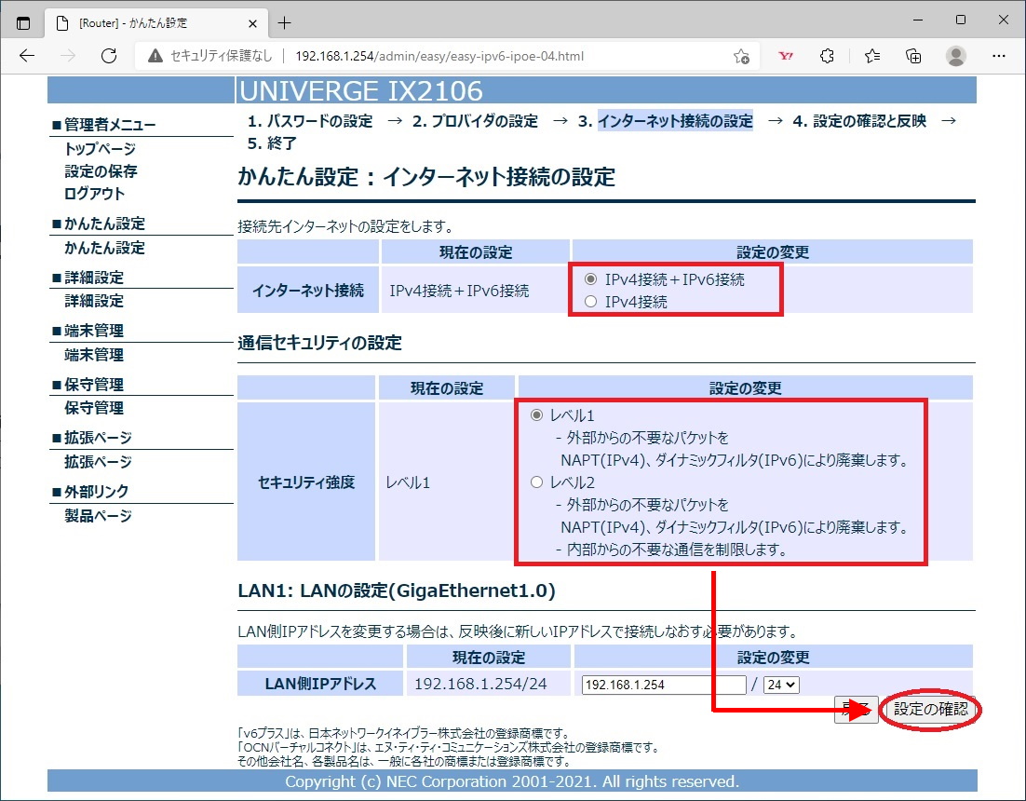Go back to the previous page
The height and width of the screenshot is (801, 1026).
tap(27, 56)
